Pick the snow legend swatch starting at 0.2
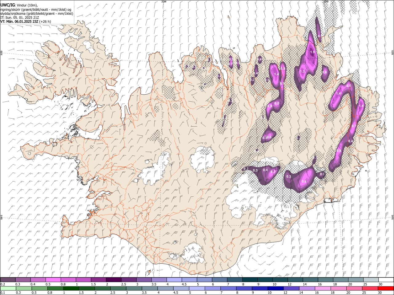This screenshot has height=295, width=394. (x=8, y=280)
